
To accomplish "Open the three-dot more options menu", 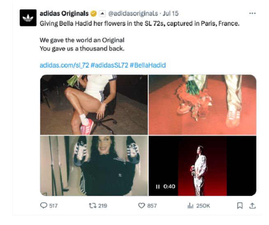I will tap(253, 14).
